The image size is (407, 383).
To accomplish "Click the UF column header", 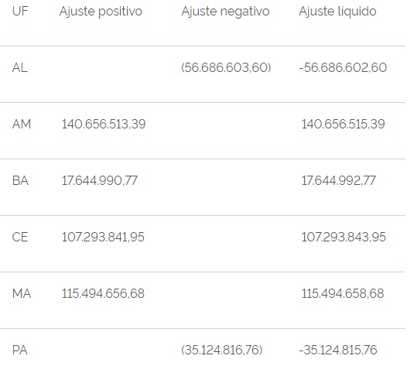I will coord(20,11).
